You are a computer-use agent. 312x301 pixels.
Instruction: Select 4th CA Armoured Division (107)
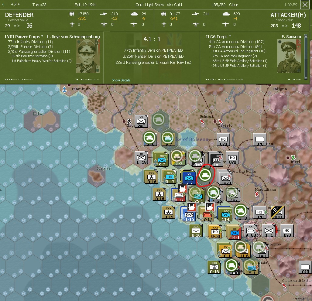tap(237, 42)
